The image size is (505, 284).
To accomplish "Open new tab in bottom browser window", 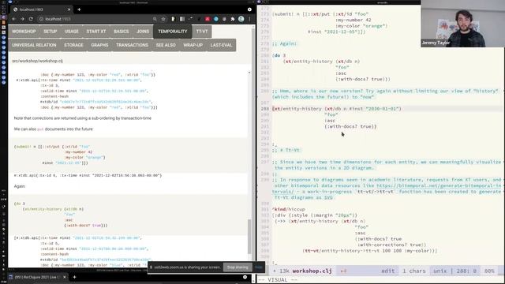I will coord(74,277).
